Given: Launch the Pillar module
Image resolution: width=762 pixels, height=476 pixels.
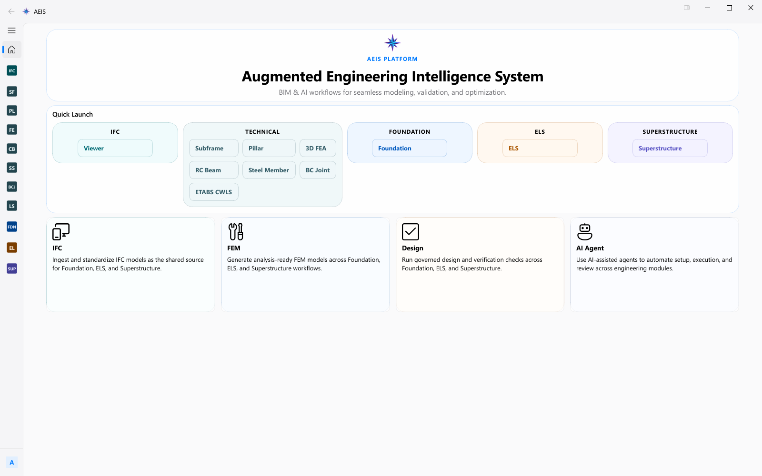Looking at the screenshot, I should point(269,148).
